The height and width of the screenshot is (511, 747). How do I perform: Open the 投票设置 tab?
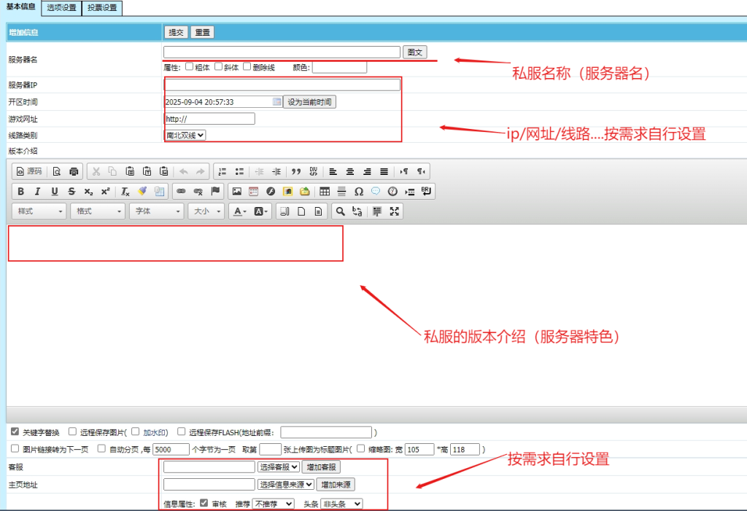point(101,8)
